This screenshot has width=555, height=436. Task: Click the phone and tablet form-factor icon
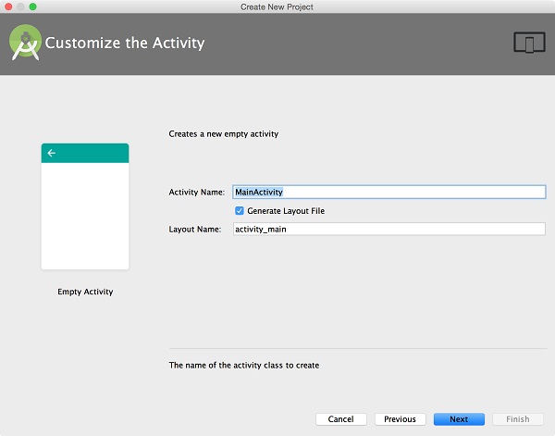click(x=527, y=43)
